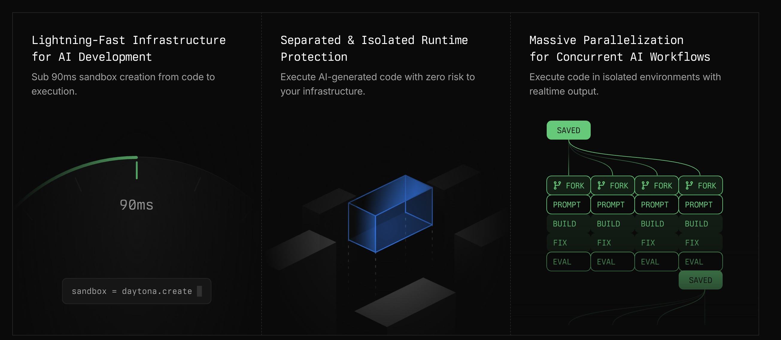781x340 pixels.
Task: Click the 90ms gauge readout
Action: [x=136, y=205]
